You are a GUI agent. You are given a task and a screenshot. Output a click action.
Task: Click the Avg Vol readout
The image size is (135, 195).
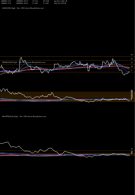click(x=60, y=1)
